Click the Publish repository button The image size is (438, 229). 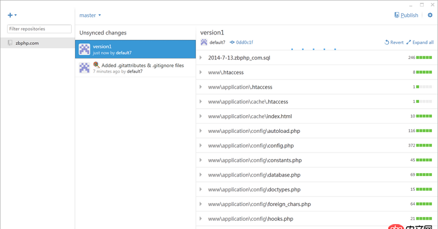pos(406,15)
